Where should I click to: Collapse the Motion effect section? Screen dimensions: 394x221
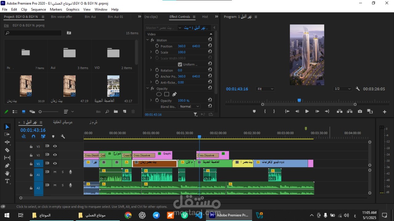click(147, 40)
